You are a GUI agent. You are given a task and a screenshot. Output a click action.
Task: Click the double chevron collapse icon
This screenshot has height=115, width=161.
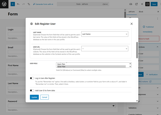pyautogui.click(x=142, y=4)
